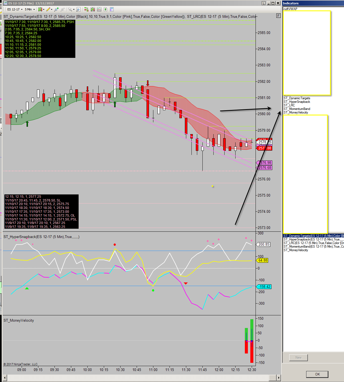This screenshot has width=344, height=382.
Task: Open the ES 12-17 instrument dropdown
Action: (x=15, y=9)
